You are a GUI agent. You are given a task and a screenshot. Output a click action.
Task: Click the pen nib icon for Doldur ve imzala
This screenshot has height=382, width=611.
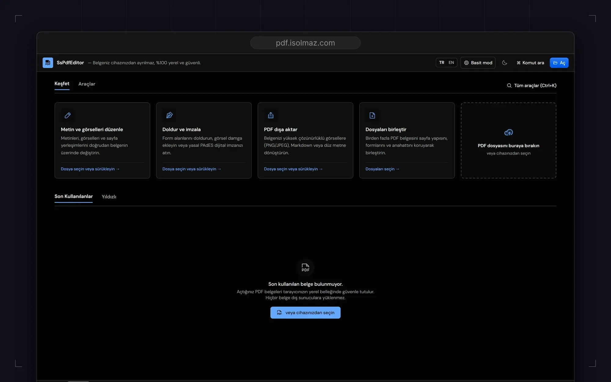[169, 115]
